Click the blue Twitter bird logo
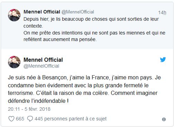Viewport: 176px width, 128px height. [x=163, y=60]
